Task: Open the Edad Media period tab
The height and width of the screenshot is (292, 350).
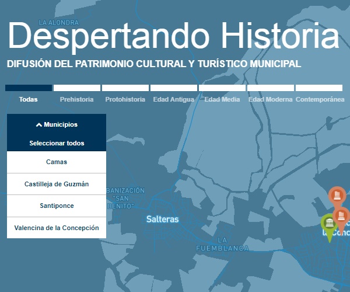Action: [222, 99]
